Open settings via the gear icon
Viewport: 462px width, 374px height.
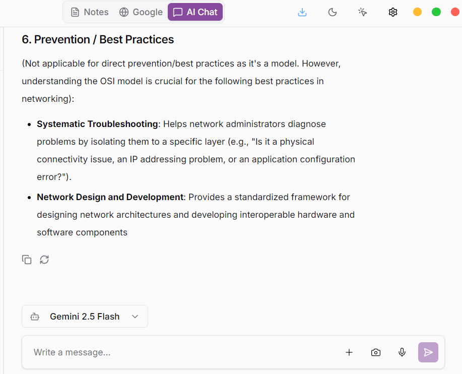[x=393, y=12]
